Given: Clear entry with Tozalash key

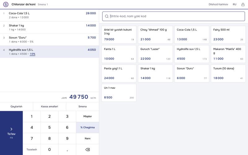Looking at the screenshot, I should tap(32, 150).
